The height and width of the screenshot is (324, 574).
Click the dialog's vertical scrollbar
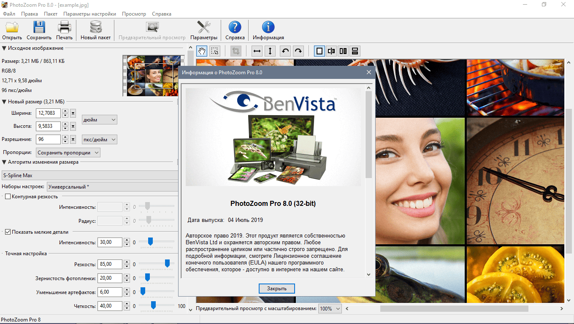[x=368, y=134]
